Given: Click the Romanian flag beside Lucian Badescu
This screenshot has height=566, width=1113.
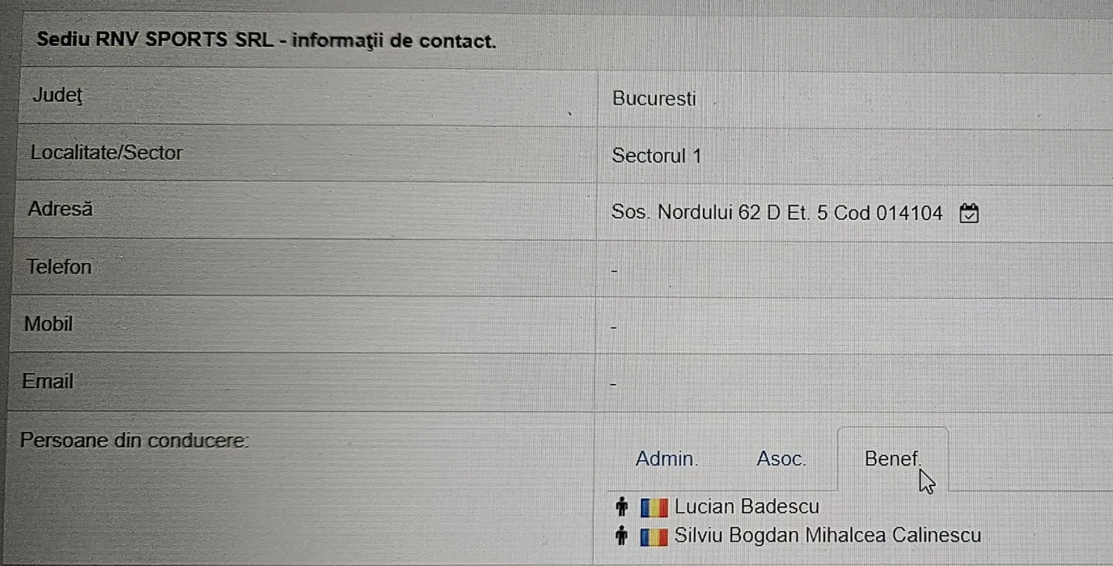Looking at the screenshot, I should 654,508.
